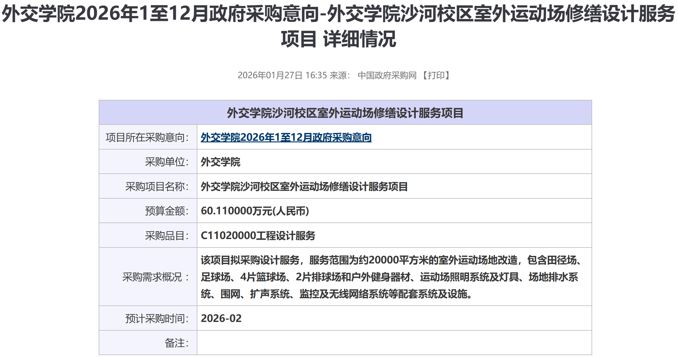Open the 外交学院2026年1至12月政府采购意向 link
Screen dimensions: 678x357
[x=286, y=137]
